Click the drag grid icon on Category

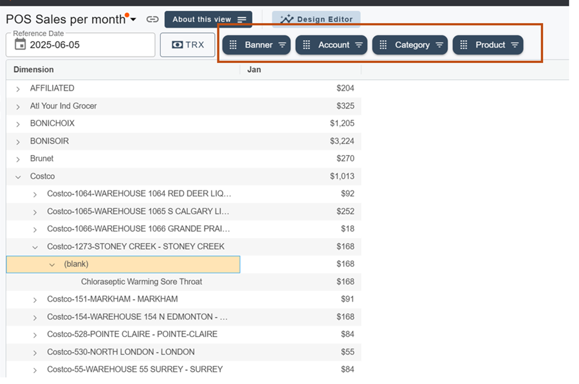(383, 45)
